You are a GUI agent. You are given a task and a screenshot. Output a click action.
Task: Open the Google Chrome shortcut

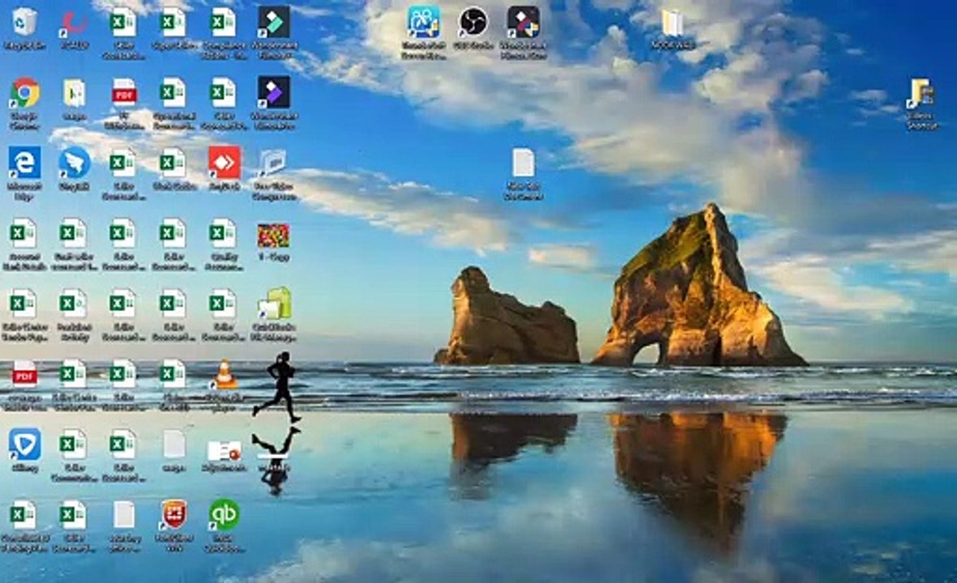coord(24,93)
